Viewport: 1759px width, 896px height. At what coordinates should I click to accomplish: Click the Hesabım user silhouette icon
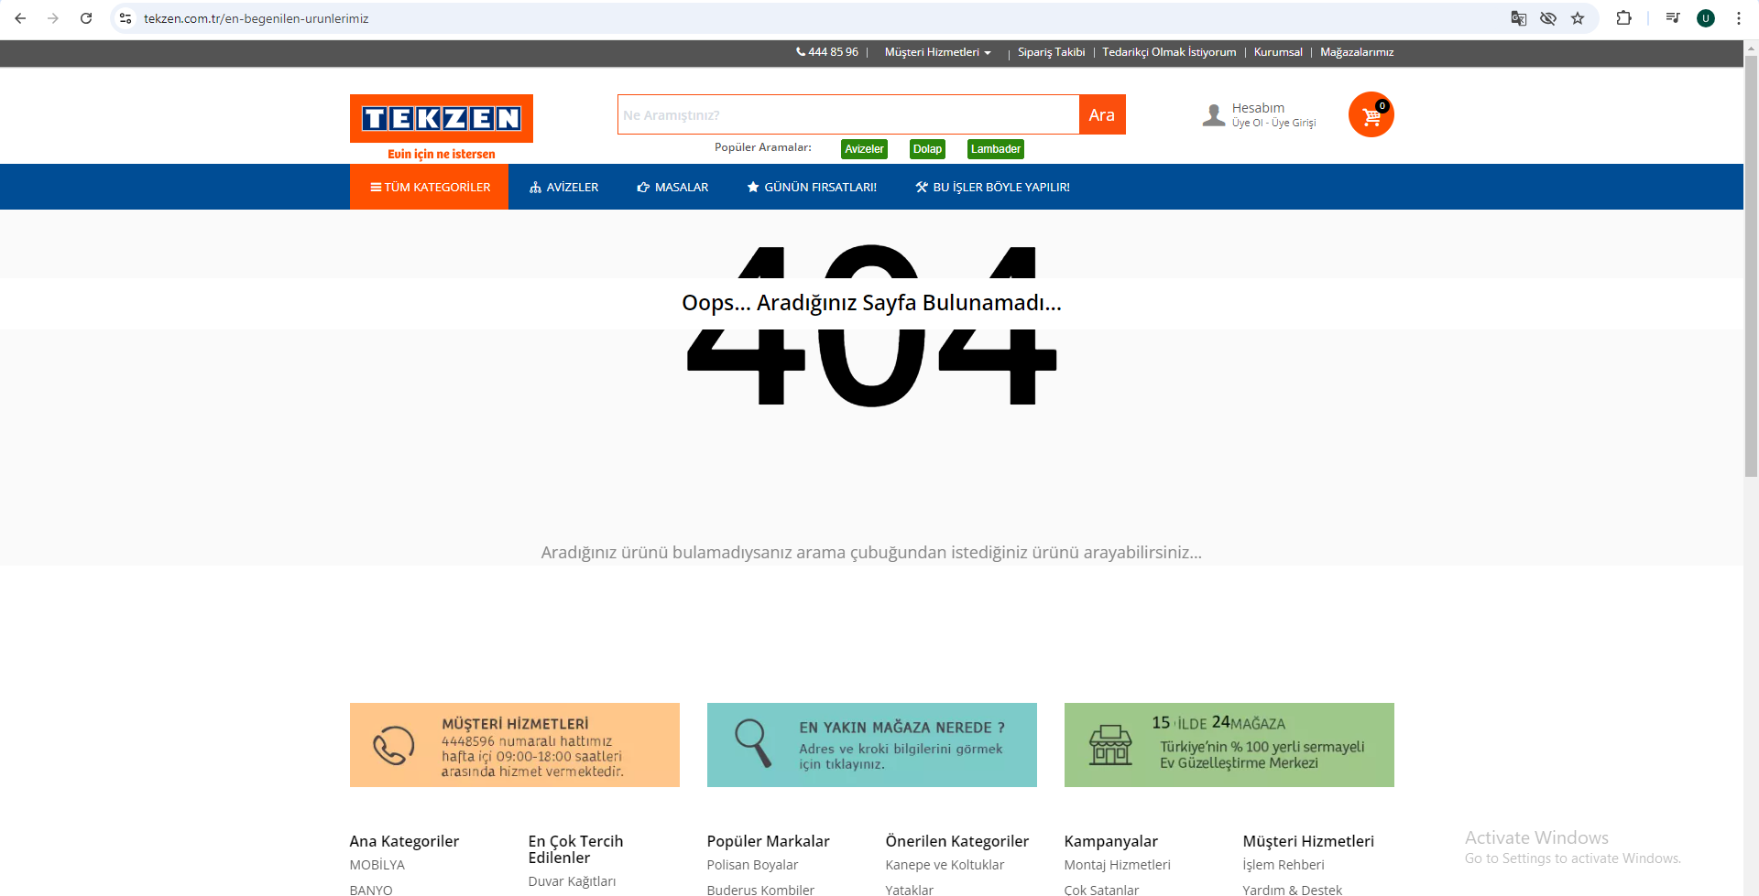click(1214, 114)
